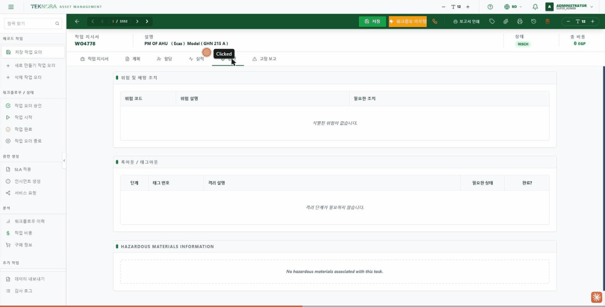
Task: Open SLA 적용 in sidebar
Action: (33, 169)
